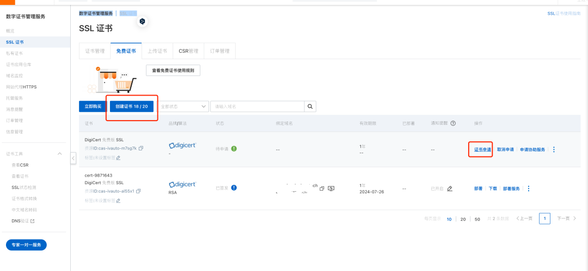Open DNS验证 external link
Image resolution: width=588 pixels, height=271 pixels.
[x=23, y=221]
